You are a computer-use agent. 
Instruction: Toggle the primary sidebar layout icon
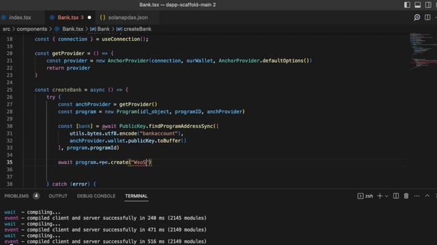(x=407, y=5)
